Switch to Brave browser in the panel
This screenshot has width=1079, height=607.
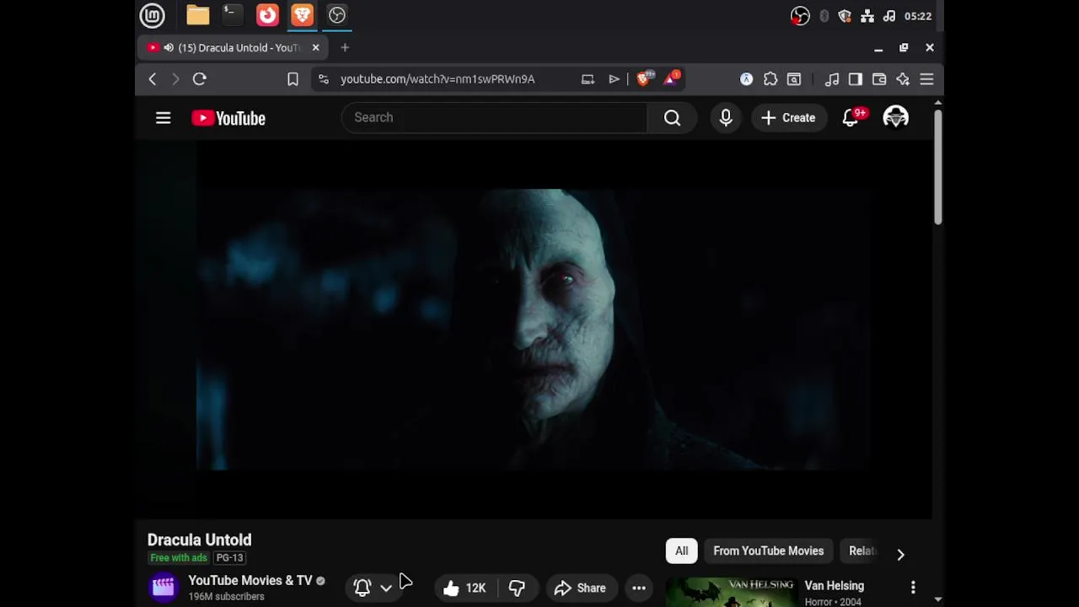[302, 15]
